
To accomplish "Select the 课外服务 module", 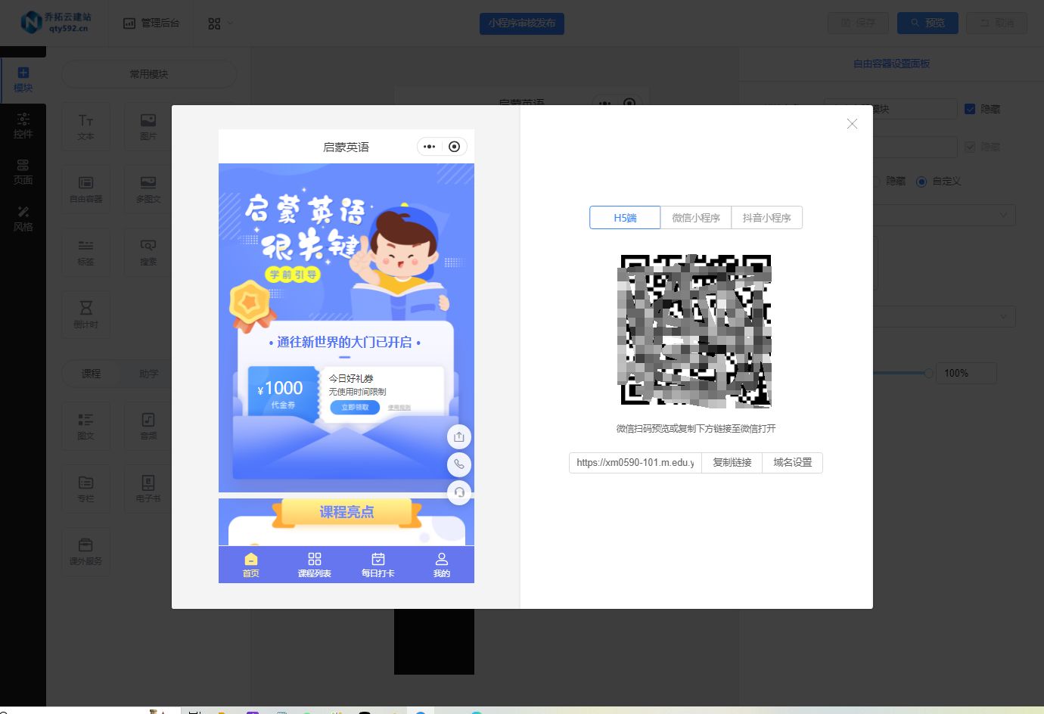I will 85,552.
